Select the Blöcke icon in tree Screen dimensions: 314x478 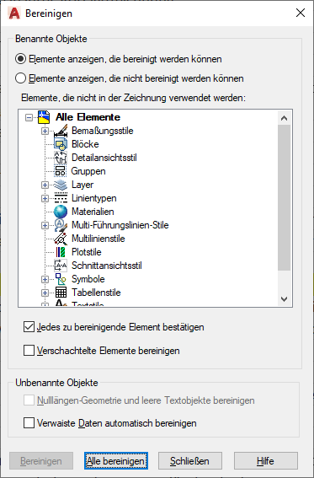tap(61, 144)
